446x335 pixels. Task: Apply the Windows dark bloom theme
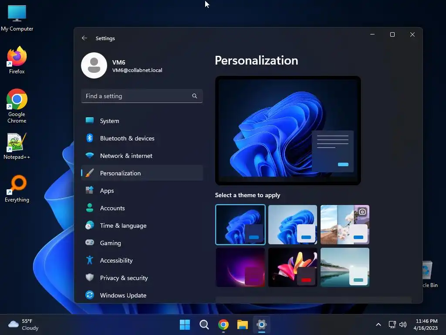coord(240,225)
